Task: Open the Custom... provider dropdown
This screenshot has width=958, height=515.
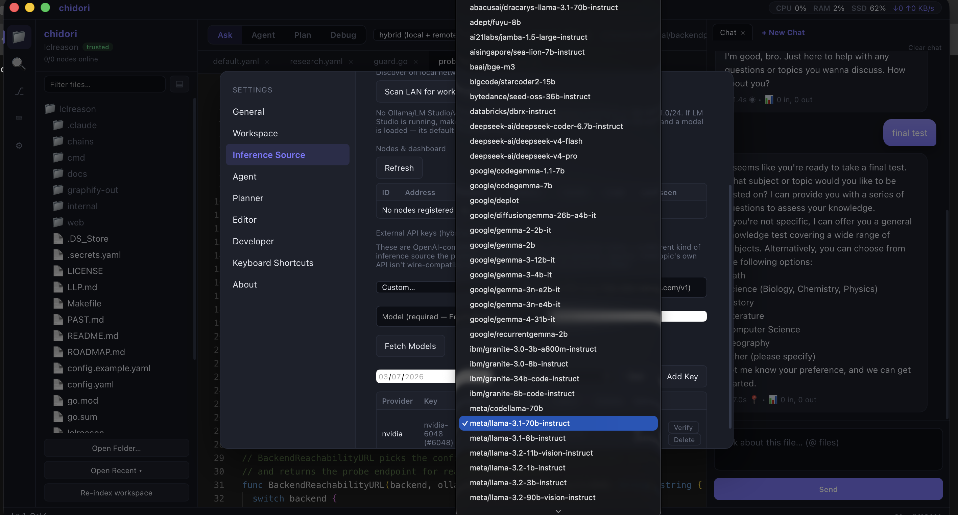Action: pos(416,287)
